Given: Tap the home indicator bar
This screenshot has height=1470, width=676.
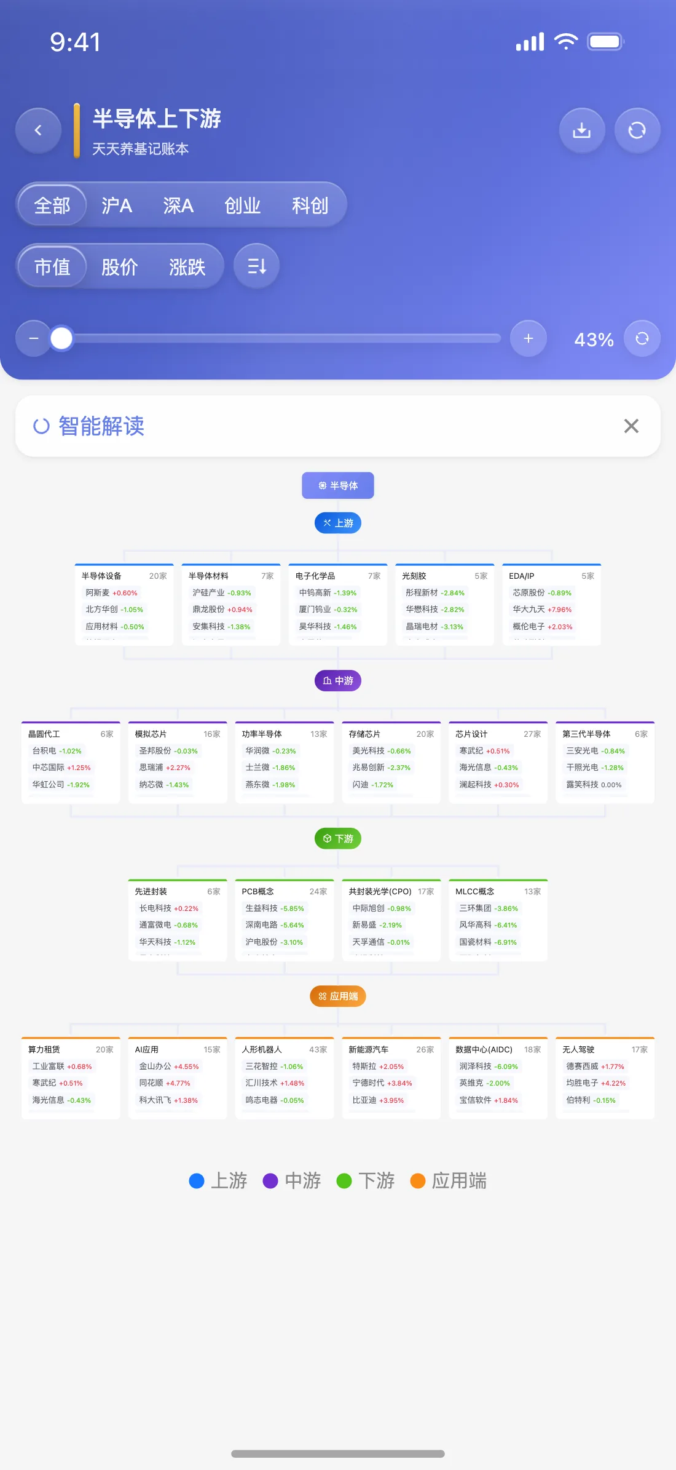Looking at the screenshot, I should (338, 1453).
